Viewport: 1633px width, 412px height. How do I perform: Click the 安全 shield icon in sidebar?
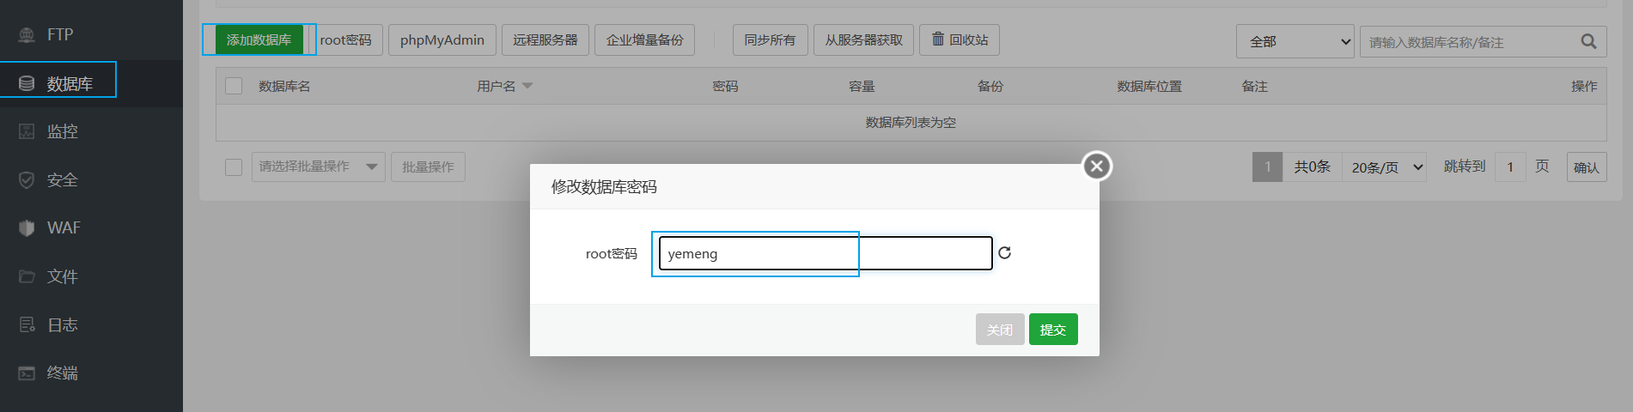[27, 180]
